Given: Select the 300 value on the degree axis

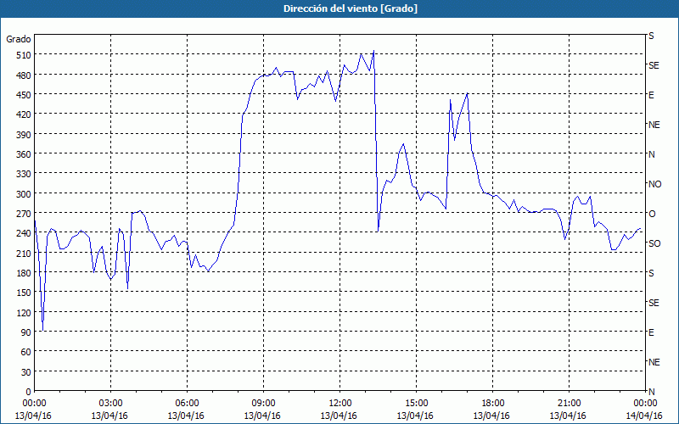Looking at the screenshot, I should [24, 194].
